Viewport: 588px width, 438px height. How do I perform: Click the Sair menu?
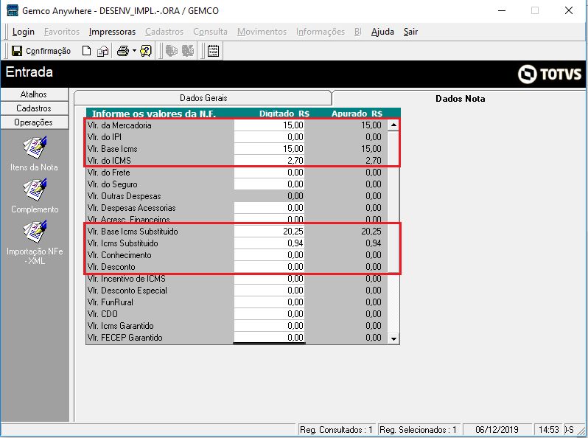410,32
